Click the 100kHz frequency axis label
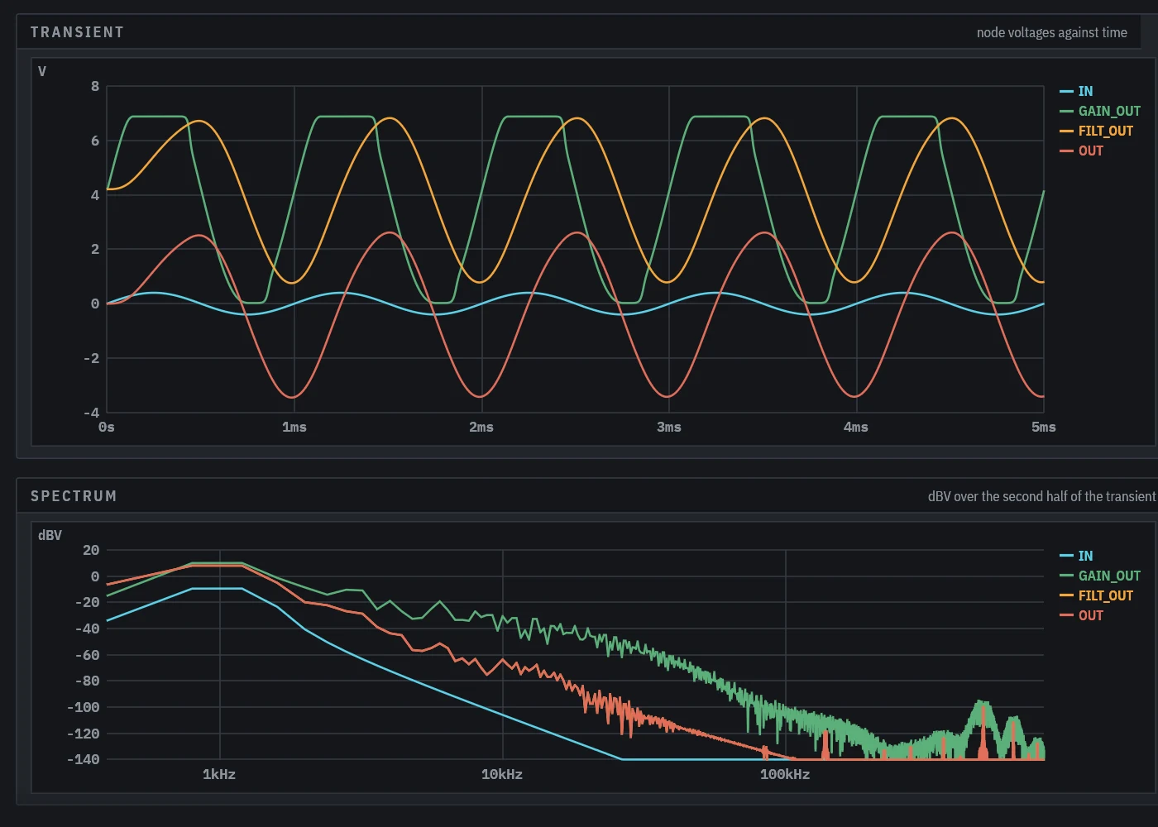This screenshot has height=827, width=1158. click(785, 775)
